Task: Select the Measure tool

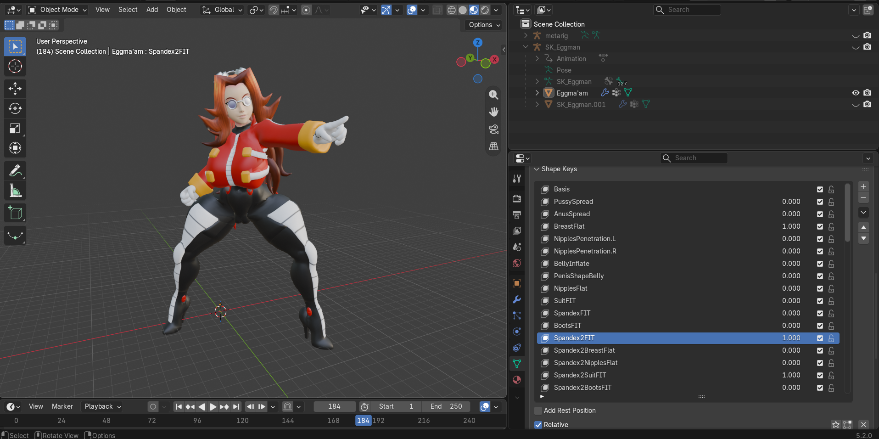Action: pos(15,191)
